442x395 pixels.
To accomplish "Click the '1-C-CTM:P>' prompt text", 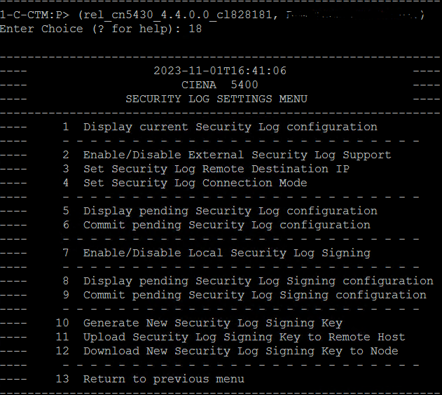I will click(34, 15).
